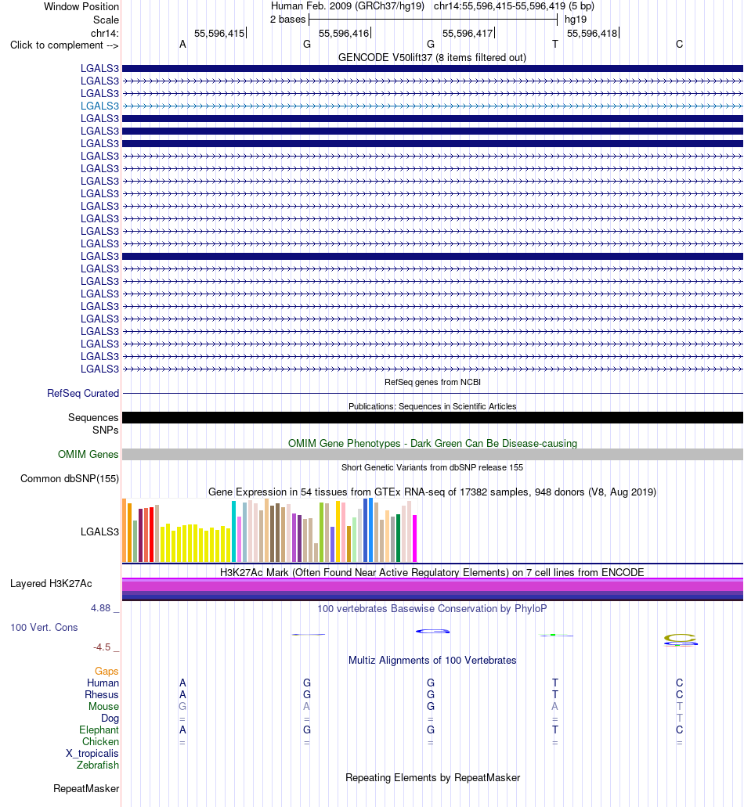Click the GTEx Gene Expression track title

pos(432,492)
